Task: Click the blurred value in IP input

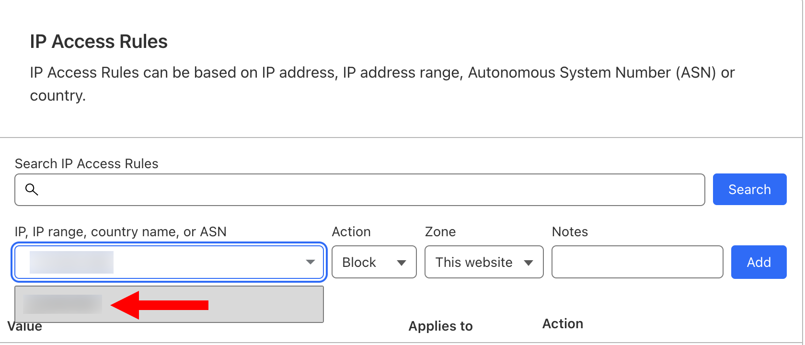Action: pos(71,262)
